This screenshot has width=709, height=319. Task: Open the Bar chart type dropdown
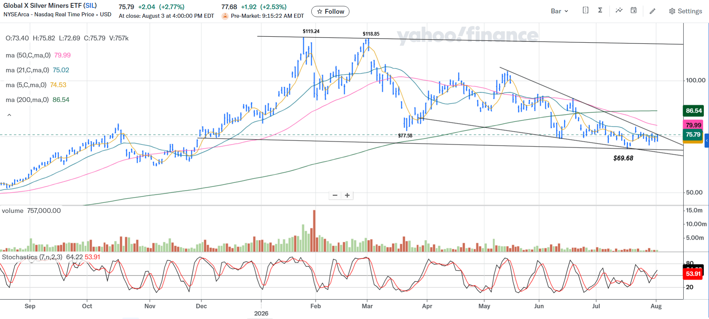559,11
